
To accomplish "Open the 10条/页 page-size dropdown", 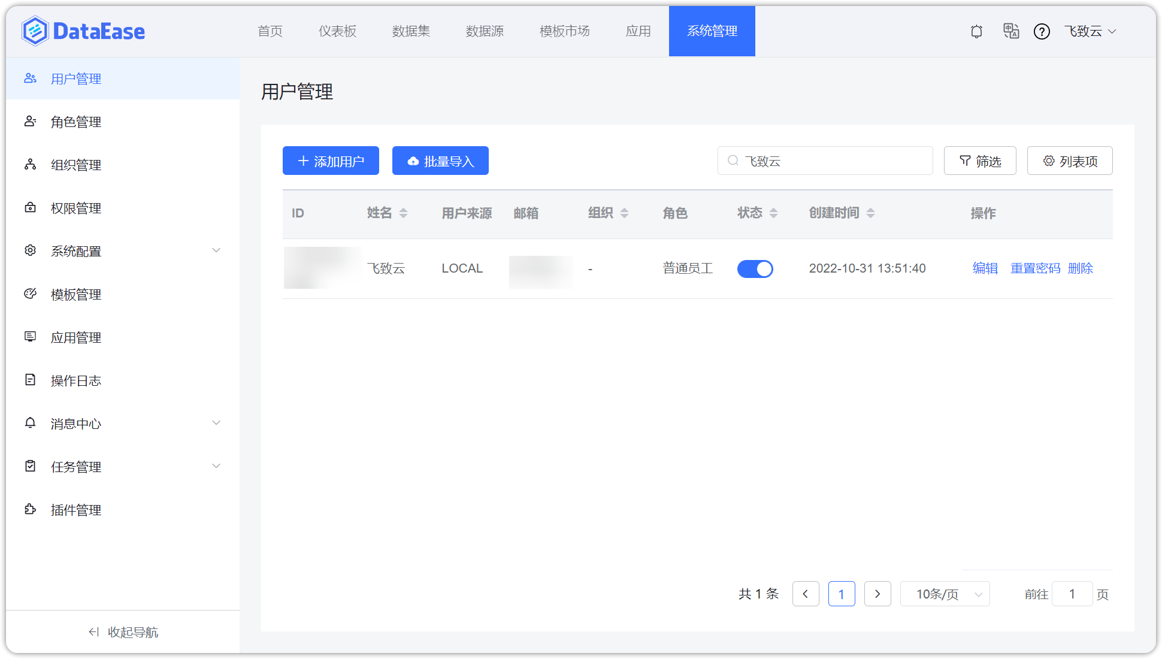I will pos(945,594).
